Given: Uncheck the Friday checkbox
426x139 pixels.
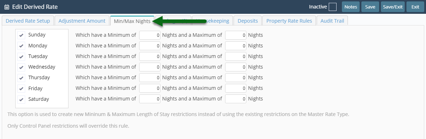Looking at the screenshot, I should 21,89.
